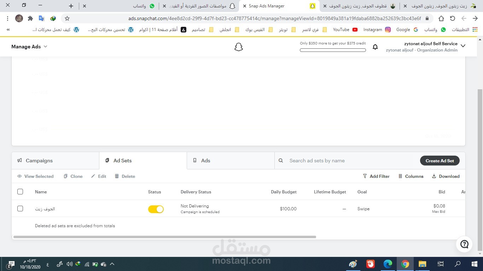Viewport: 483px width, 271px height.
Task: Open Task View on the taskbar
Action: click(441, 264)
